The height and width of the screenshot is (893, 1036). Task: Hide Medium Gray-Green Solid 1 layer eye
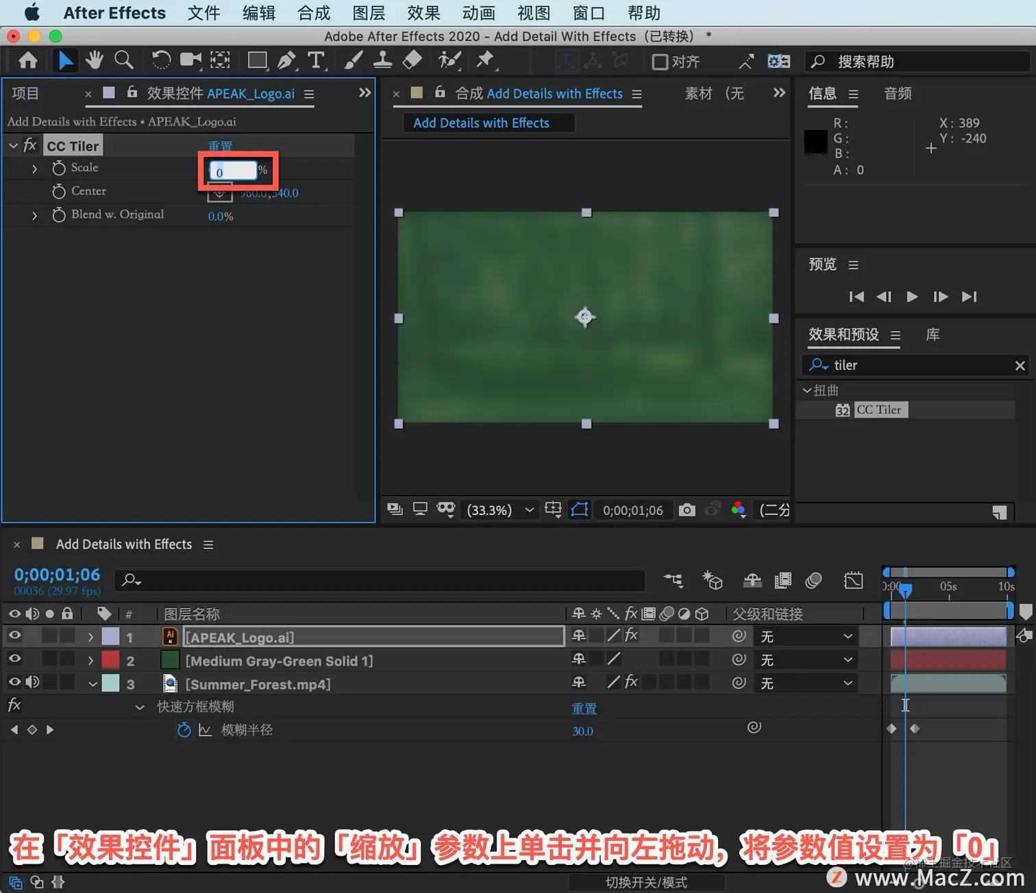pyautogui.click(x=14, y=659)
